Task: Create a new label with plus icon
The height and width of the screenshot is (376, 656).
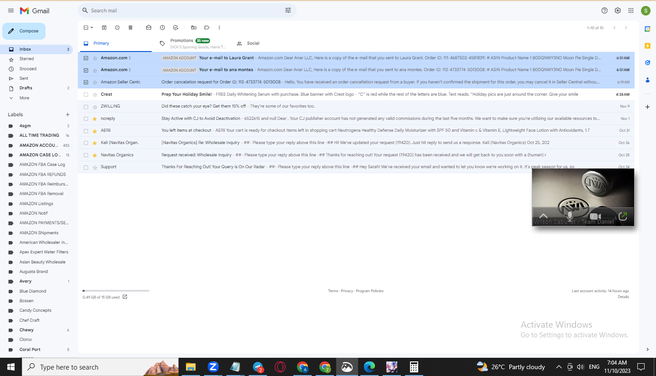Action: [x=68, y=114]
